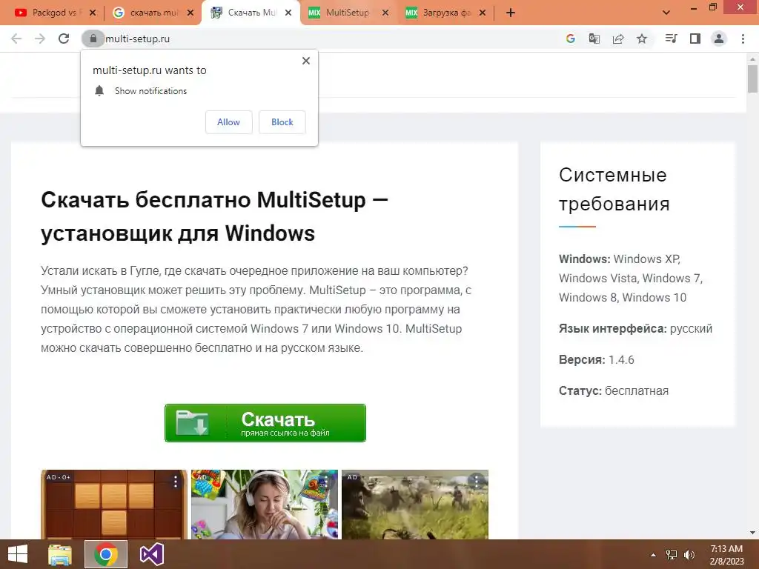The height and width of the screenshot is (569, 759).
Task: Open battlefield game ad thumbnail
Action: point(415,504)
